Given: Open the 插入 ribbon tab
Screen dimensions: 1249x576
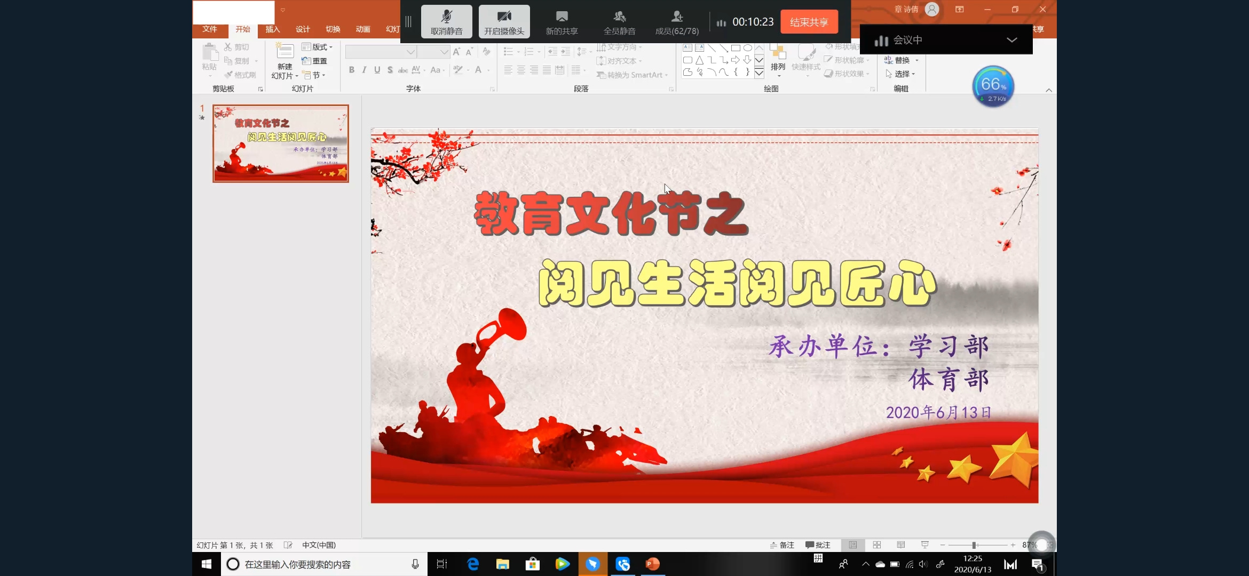Looking at the screenshot, I should click(x=272, y=29).
